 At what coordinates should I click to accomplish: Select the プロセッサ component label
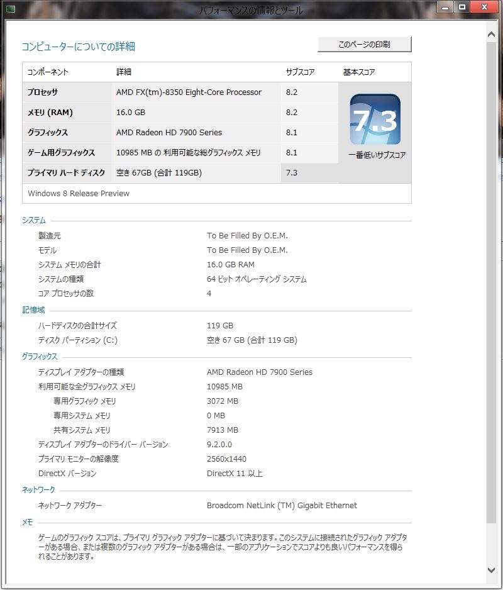(x=43, y=92)
